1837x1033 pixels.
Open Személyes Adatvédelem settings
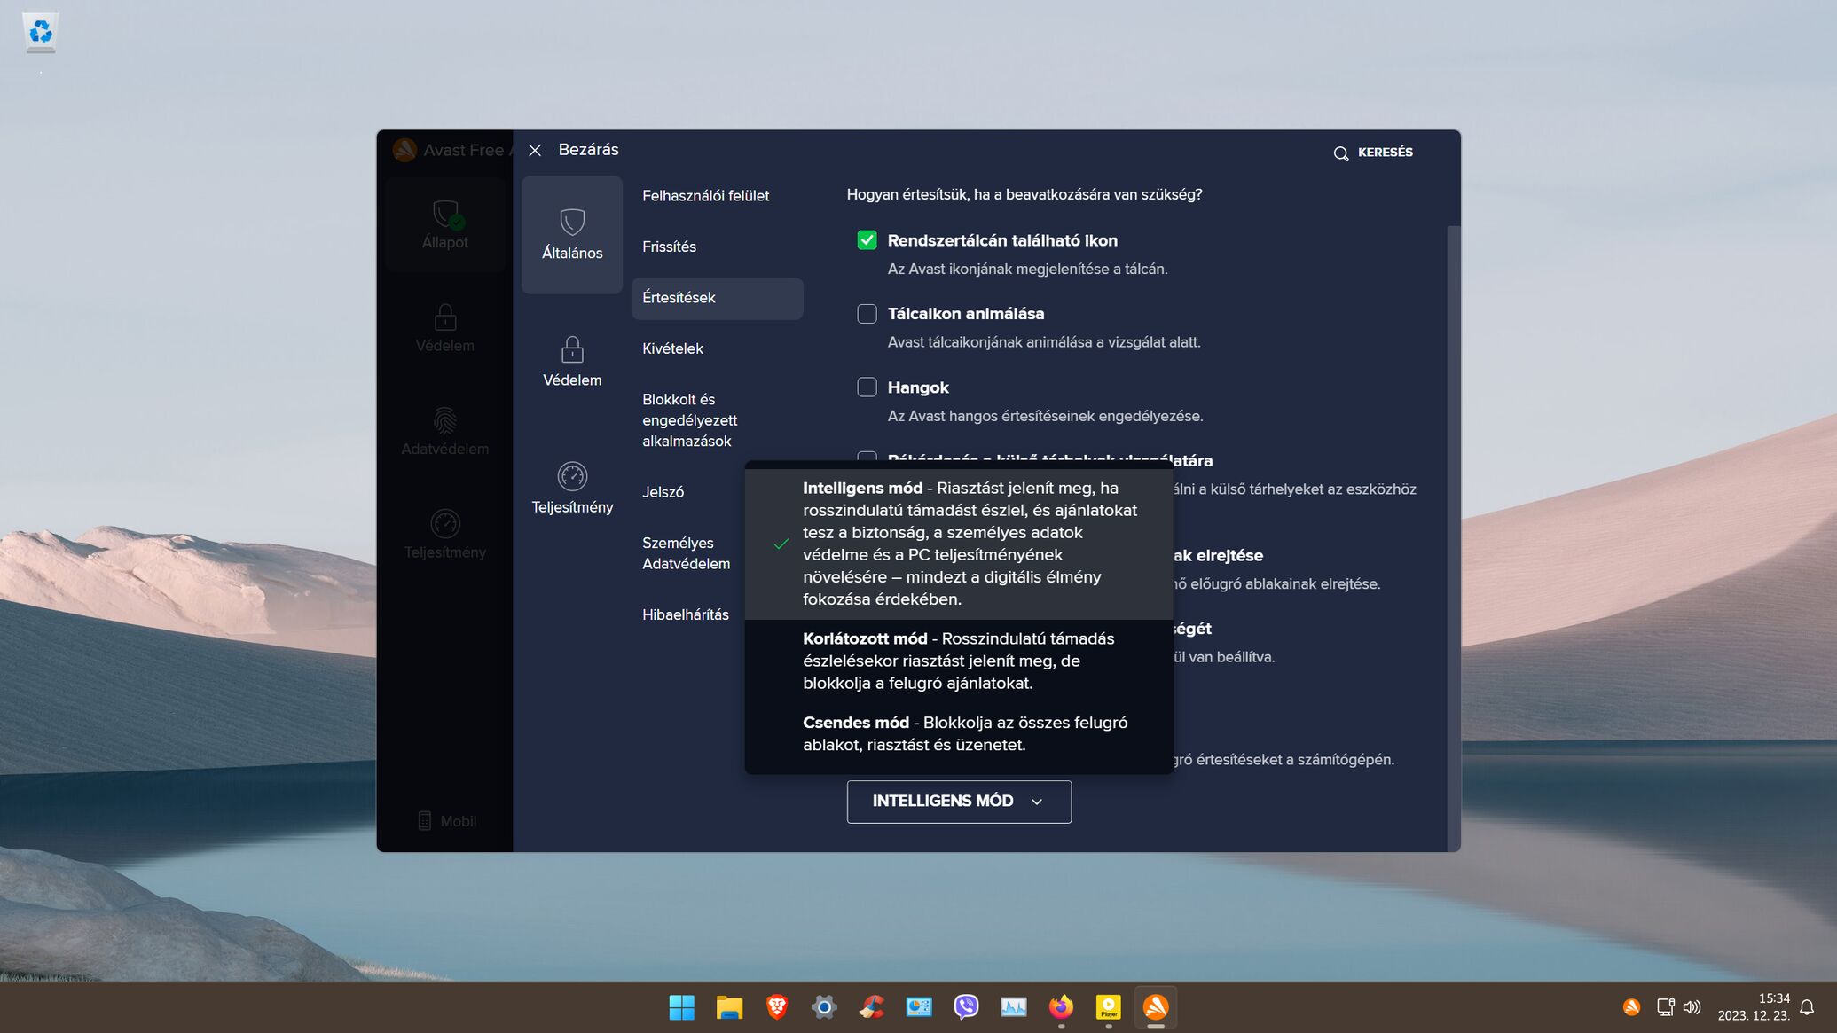[686, 553]
